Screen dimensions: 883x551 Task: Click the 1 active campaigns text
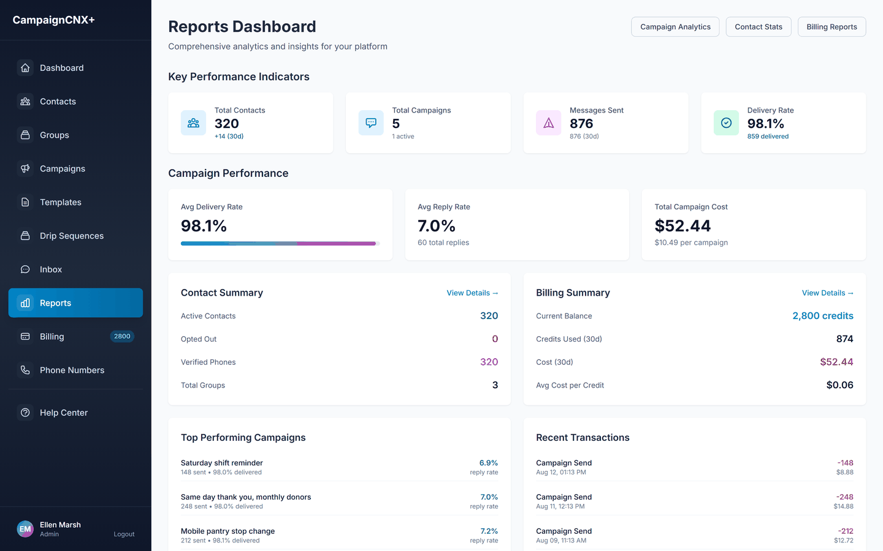[403, 137]
